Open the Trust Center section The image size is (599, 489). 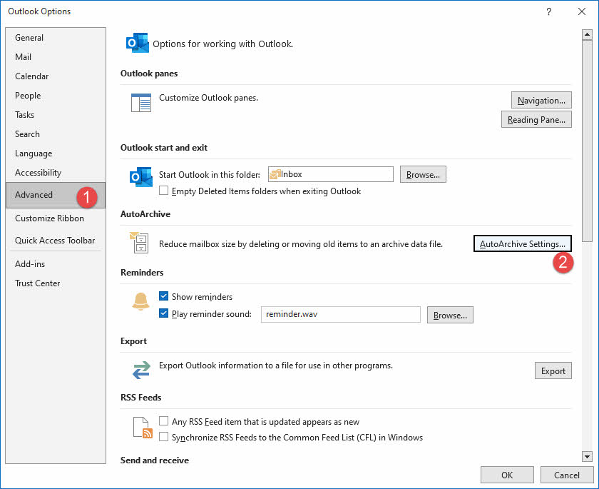(x=37, y=283)
